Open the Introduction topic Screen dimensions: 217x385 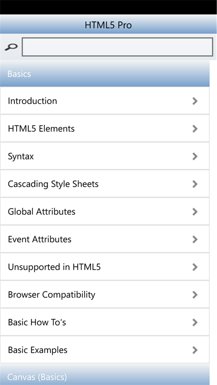105,101
